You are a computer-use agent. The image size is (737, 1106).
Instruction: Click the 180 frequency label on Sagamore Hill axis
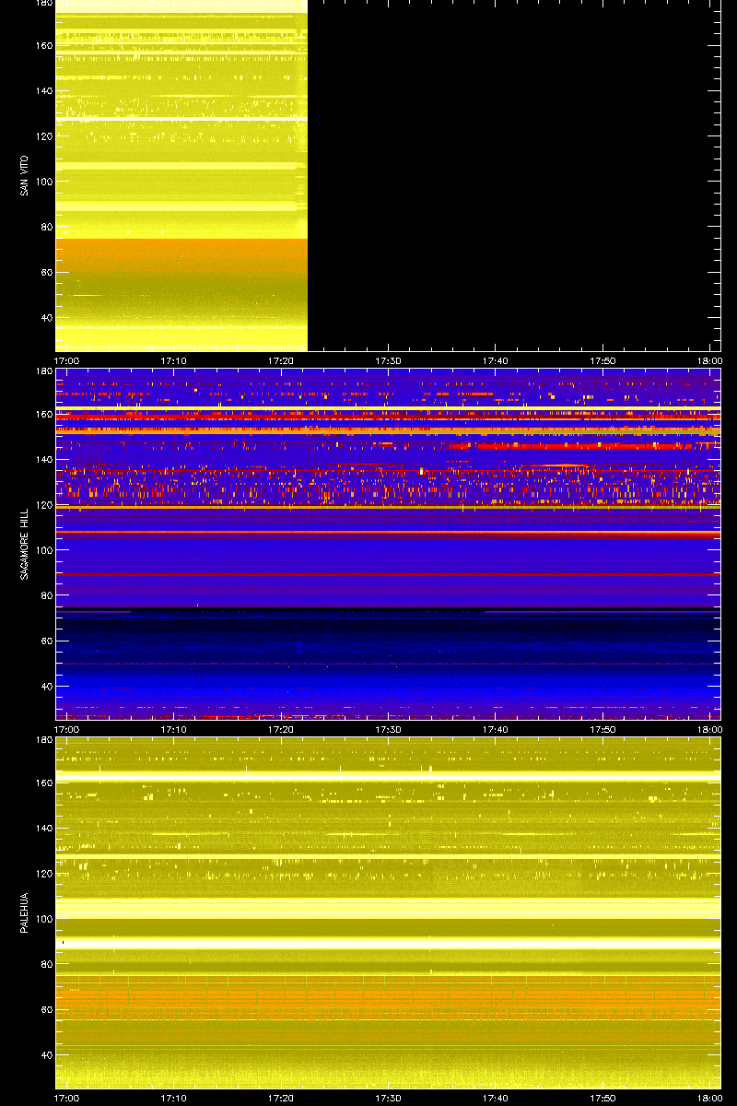click(x=44, y=371)
